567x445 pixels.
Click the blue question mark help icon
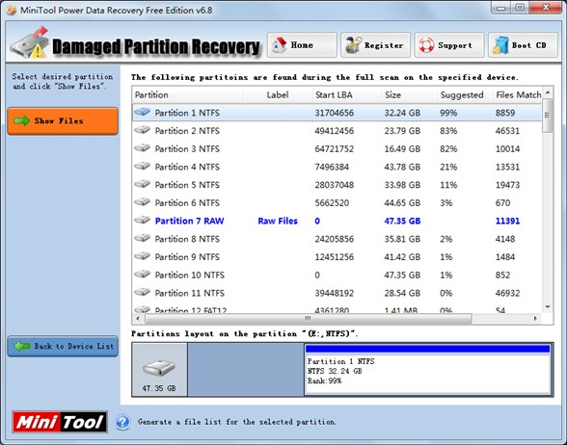pos(123,422)
